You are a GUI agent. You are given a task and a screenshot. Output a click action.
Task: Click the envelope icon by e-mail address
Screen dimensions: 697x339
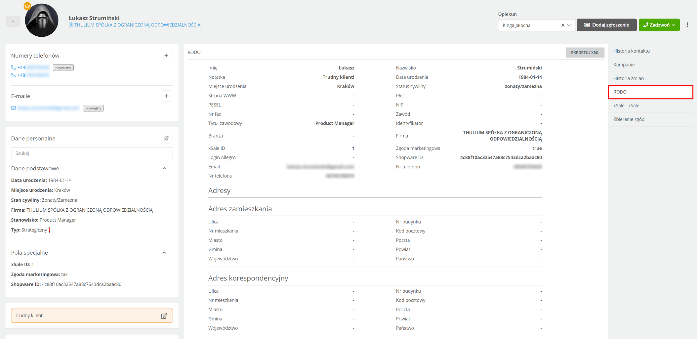point(14,108)
